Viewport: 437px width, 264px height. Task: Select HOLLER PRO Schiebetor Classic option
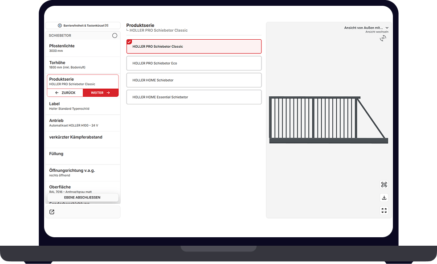(194, 46)
